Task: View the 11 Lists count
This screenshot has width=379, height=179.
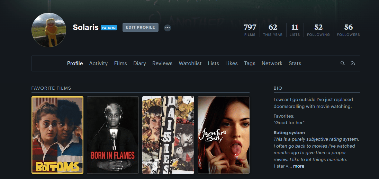Action: click(295, 30)
